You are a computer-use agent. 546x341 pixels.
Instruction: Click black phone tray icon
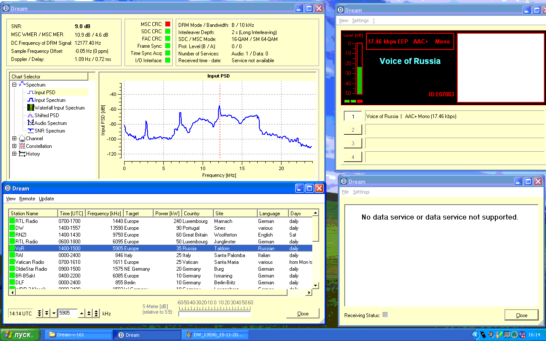pyautogui.click(x=483, y=335)
